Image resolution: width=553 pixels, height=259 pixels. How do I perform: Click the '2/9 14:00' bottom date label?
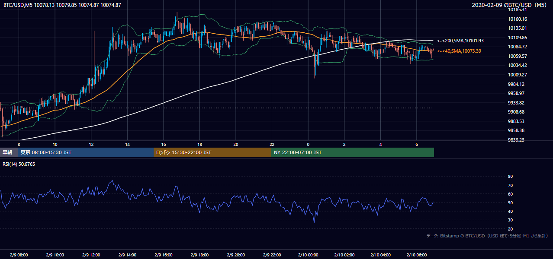(x=127, y=255)
